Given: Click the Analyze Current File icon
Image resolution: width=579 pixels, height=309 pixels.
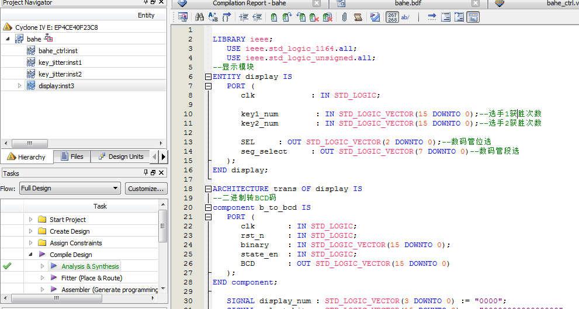Looking at the screenshot, I should point(375,18).
